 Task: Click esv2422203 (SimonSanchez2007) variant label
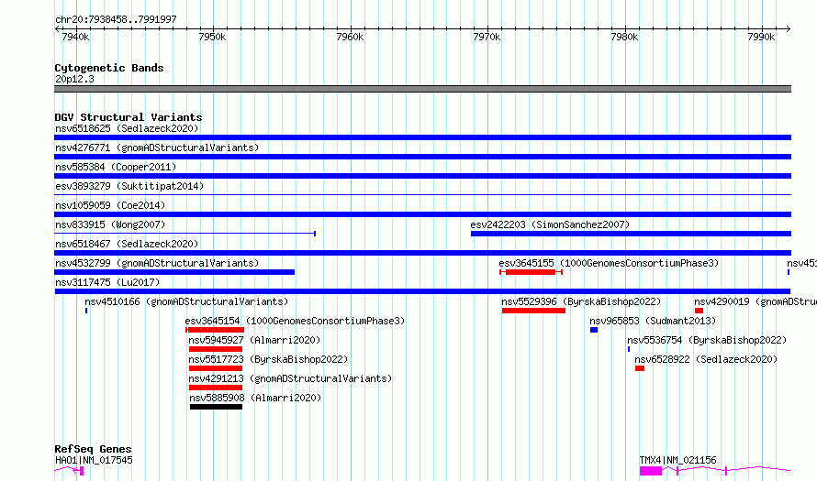(550, 224)
